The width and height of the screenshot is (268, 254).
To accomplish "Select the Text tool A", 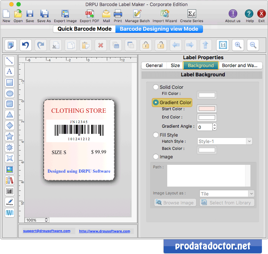I will click(x=10, y=71).
